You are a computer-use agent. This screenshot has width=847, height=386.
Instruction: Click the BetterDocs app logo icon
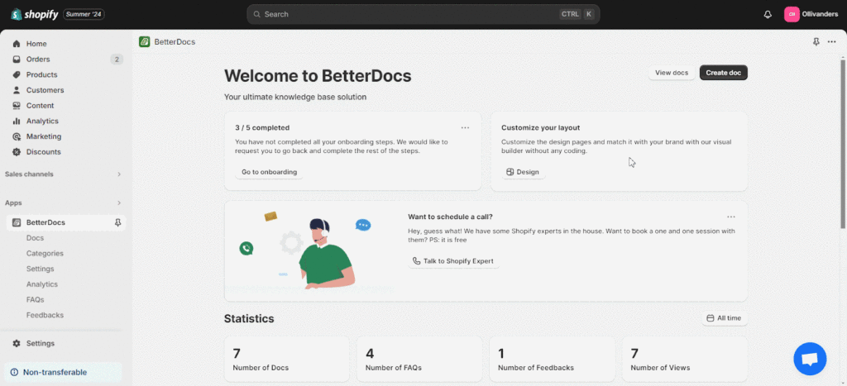click(x=145, y=41)
